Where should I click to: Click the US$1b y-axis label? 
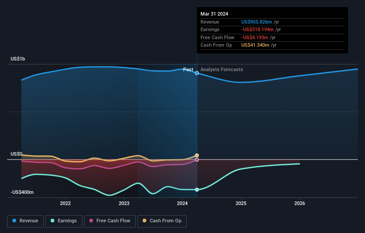tap(18, 59)
